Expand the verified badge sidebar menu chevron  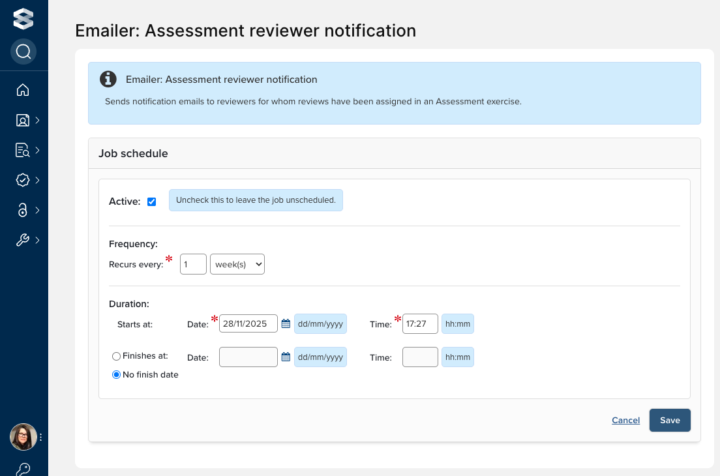point(38,180)
